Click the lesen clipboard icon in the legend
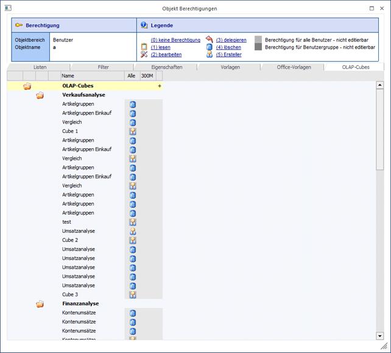This screenshot has height=353, width=391. [144, 47]
